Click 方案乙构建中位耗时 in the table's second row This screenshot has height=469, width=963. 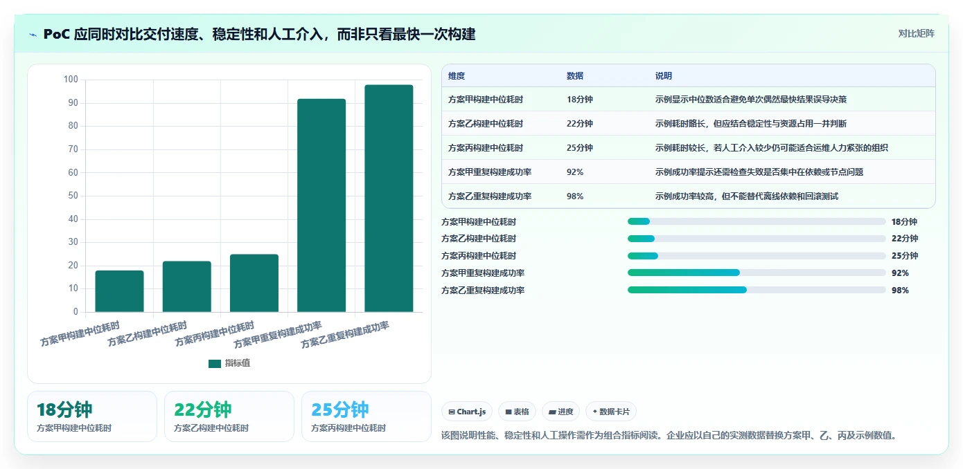tap(486, 124)
